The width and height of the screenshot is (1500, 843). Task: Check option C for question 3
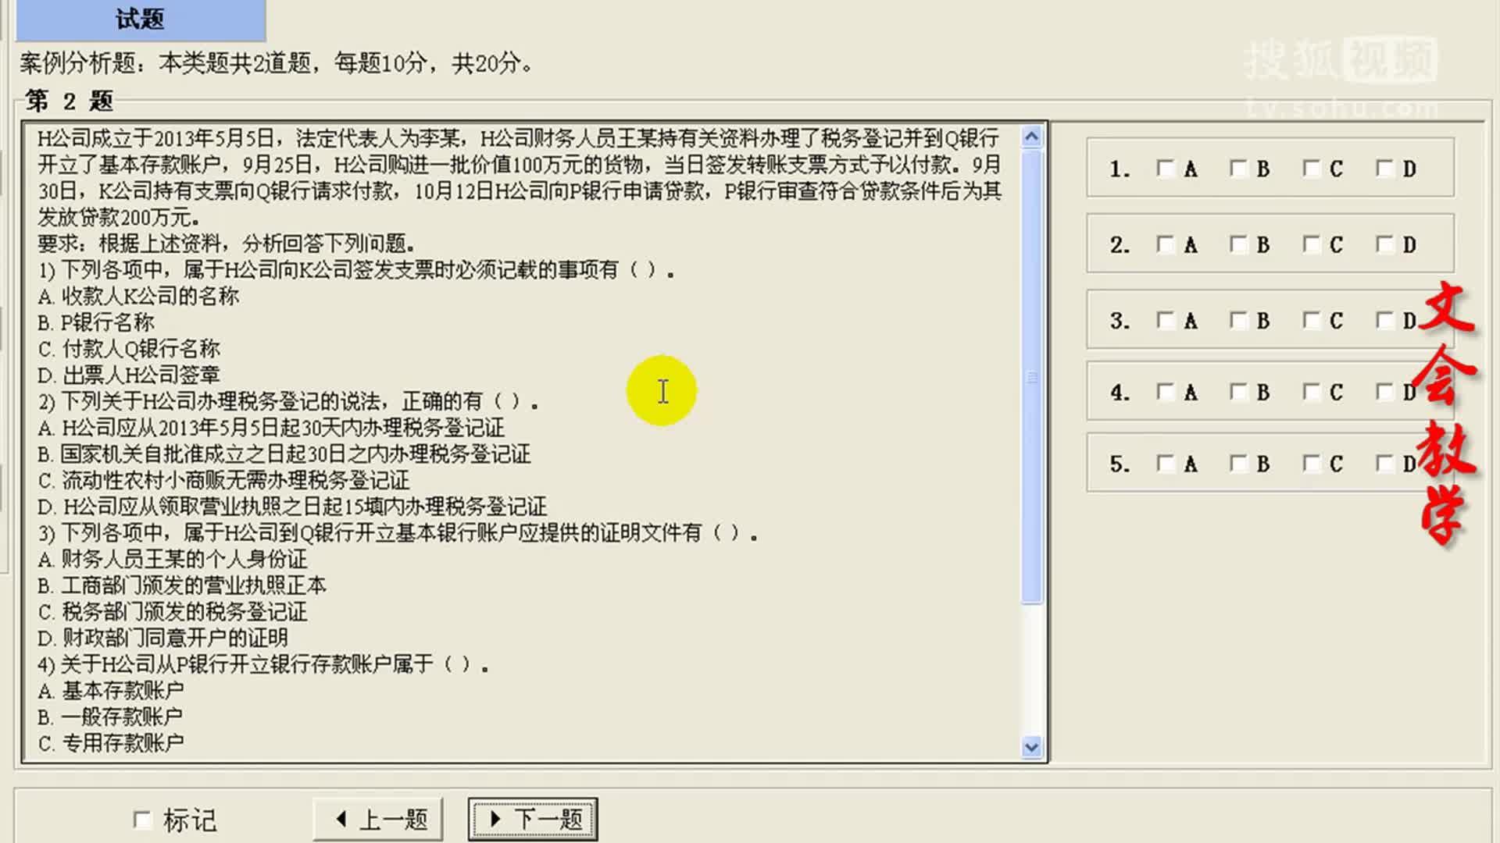click(1311, 320)
